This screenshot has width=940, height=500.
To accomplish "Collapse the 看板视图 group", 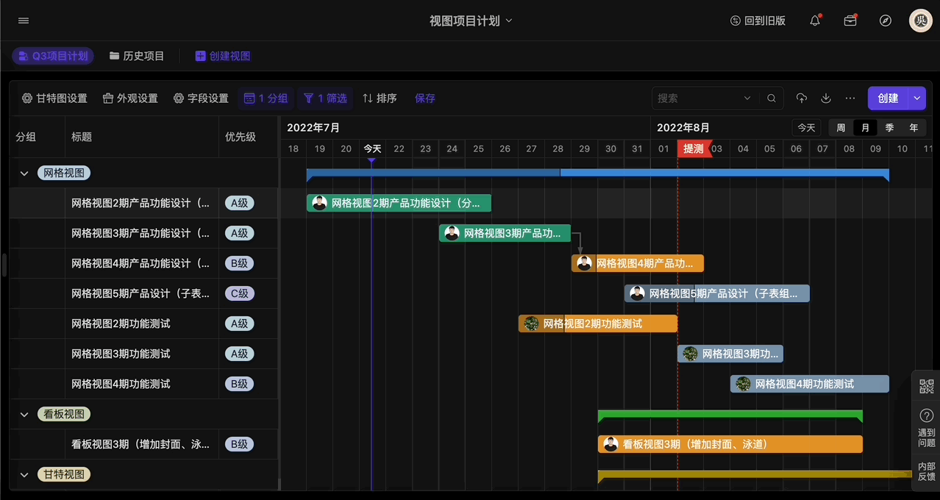I will (x=24, y=415).
